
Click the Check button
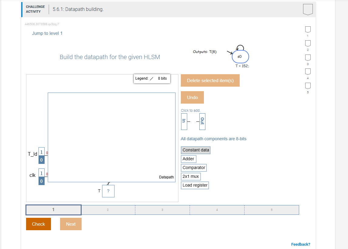(x=38, y=224)
